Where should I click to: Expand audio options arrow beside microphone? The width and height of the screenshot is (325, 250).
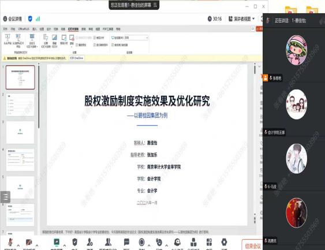click(x=18, y=245)
